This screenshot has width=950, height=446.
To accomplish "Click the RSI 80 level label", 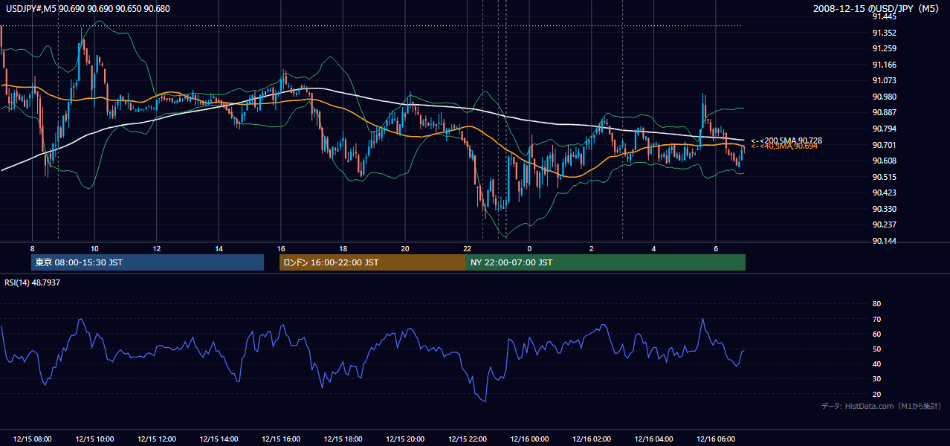I will pos(876,304).
